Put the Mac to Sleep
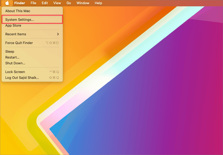This screenshot has width=223, height=155. 10,52
